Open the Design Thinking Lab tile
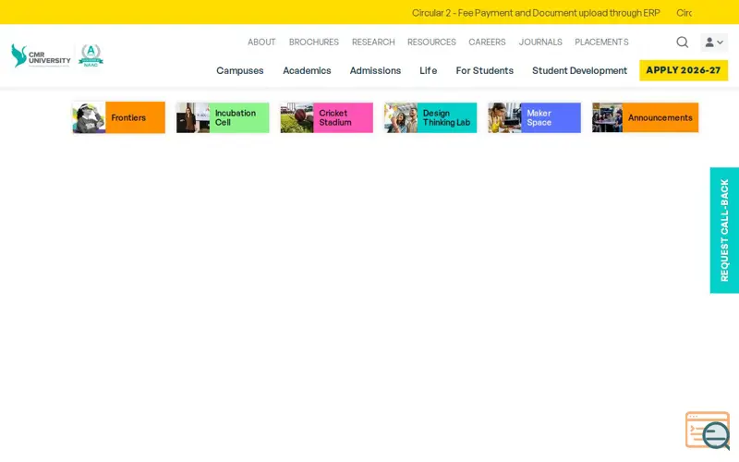739x462 pixels. click(430, 118)
